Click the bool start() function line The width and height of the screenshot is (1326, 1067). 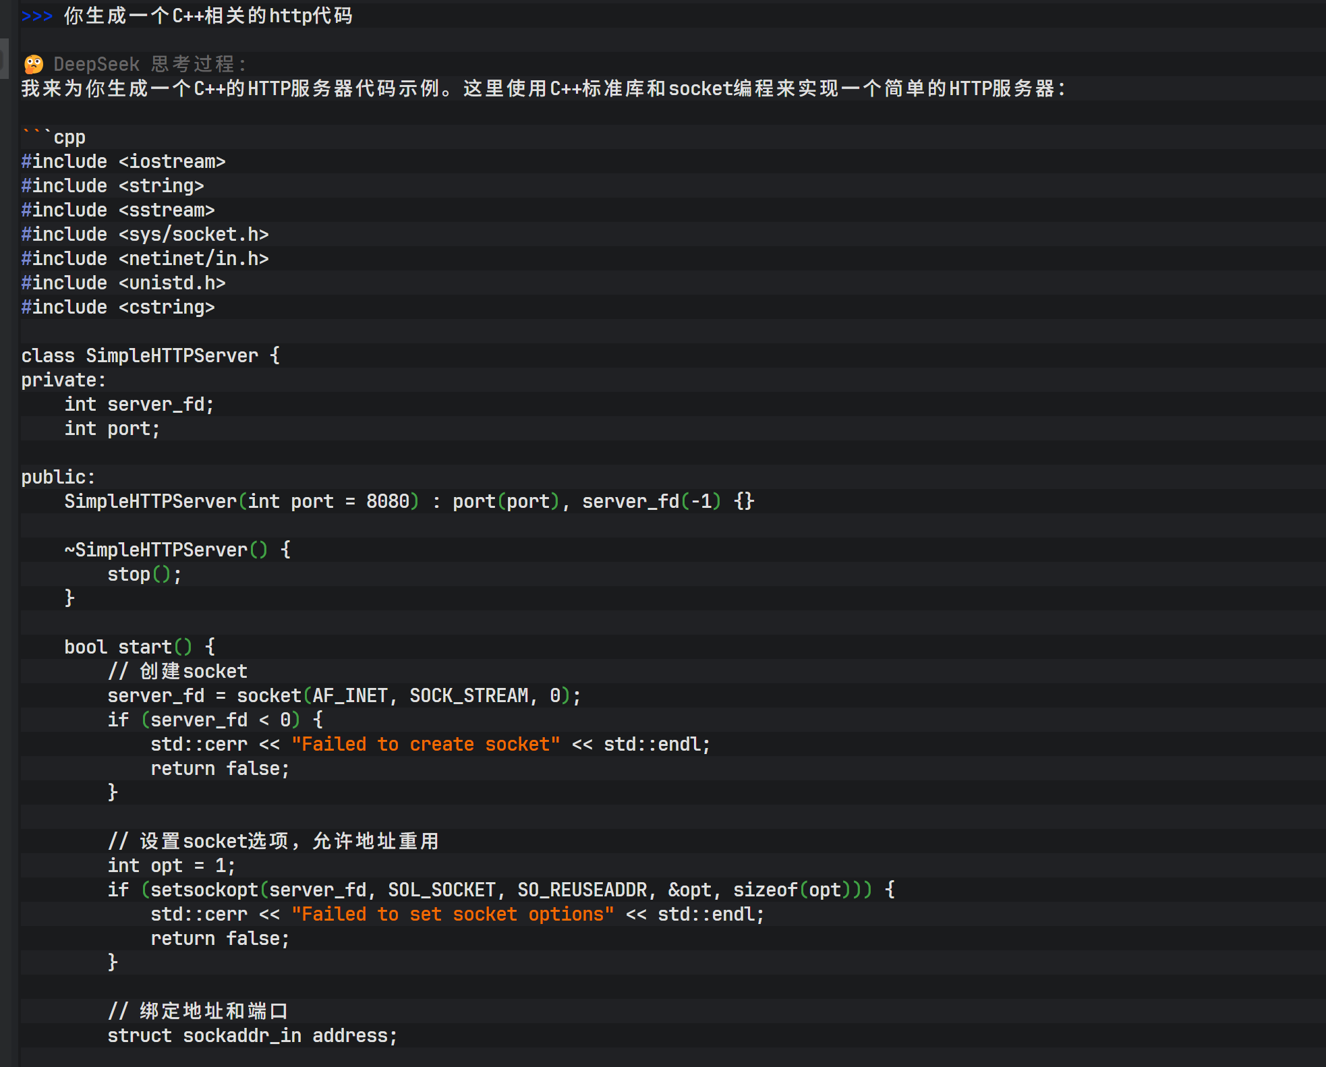[x=139, y=647]
